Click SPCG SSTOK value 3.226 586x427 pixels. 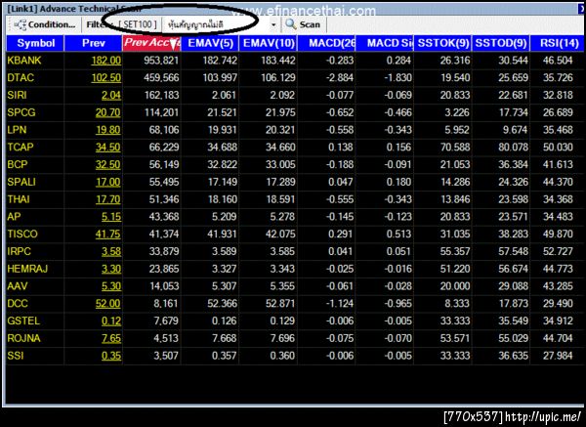tap(457, 112)
